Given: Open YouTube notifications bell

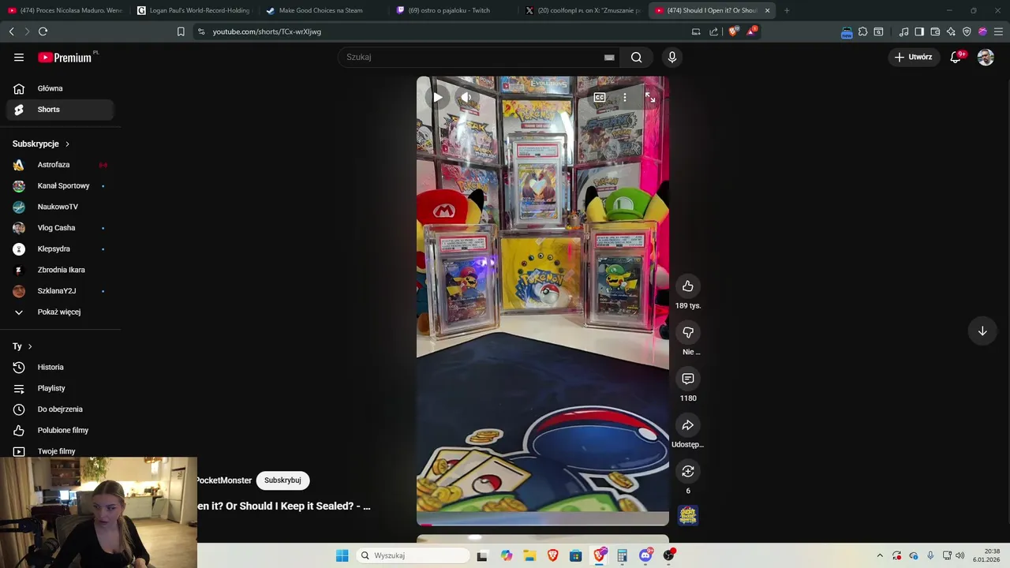Looking at the screenshot, I should (956, 57).
